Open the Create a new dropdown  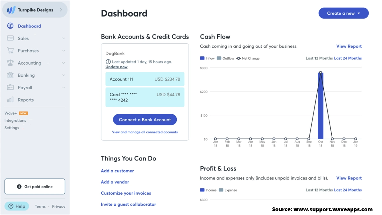[343, 13]
